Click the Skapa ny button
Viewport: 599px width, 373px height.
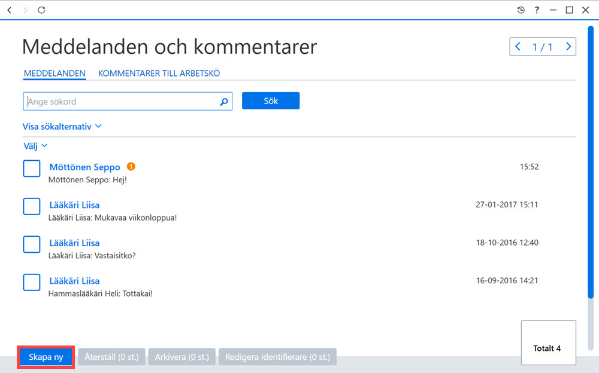46,357
